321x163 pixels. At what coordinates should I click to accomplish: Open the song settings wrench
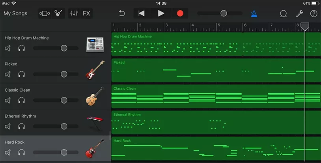tap(299, 14)
